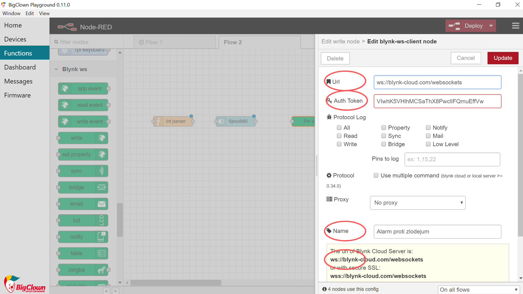The image size is (523, 294).
Task: Pick the zergba node
Action: (83, 270)
